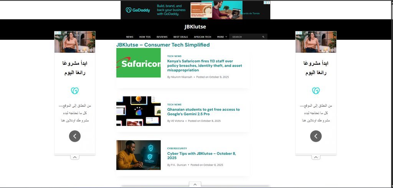Viewport: 393px width, 188px height.
Task: Click the GoDaddy icon in right ad
Action: tap(316, 90)
